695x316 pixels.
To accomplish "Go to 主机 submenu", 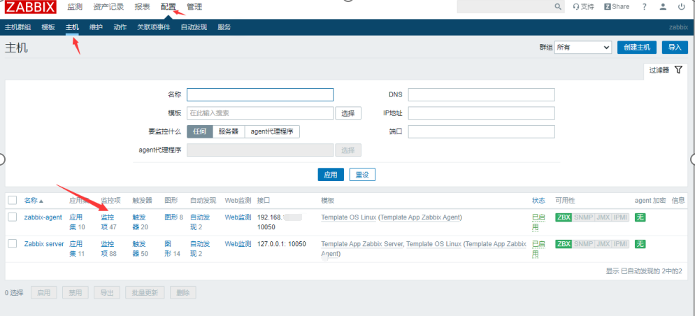I will (x=72, y=27).
